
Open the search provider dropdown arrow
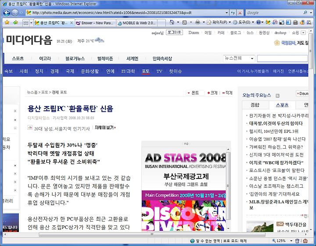click(x=311, y=13)
